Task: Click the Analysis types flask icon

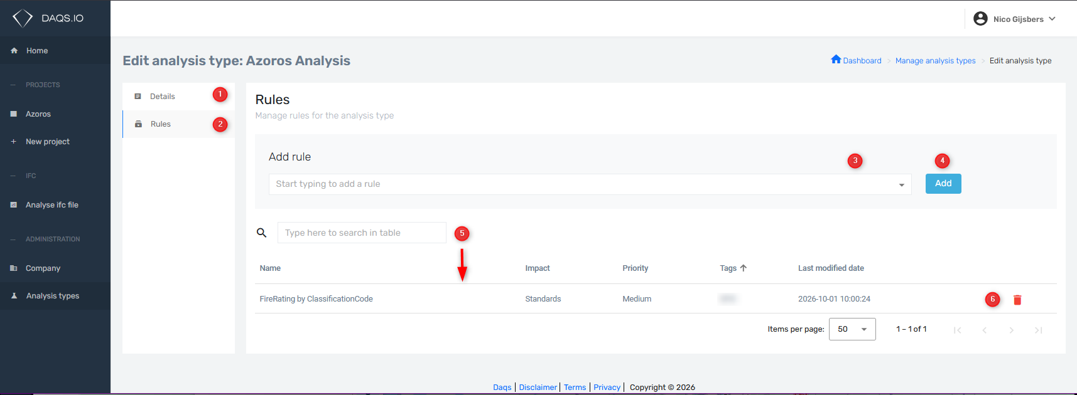Action: (14, 296)
